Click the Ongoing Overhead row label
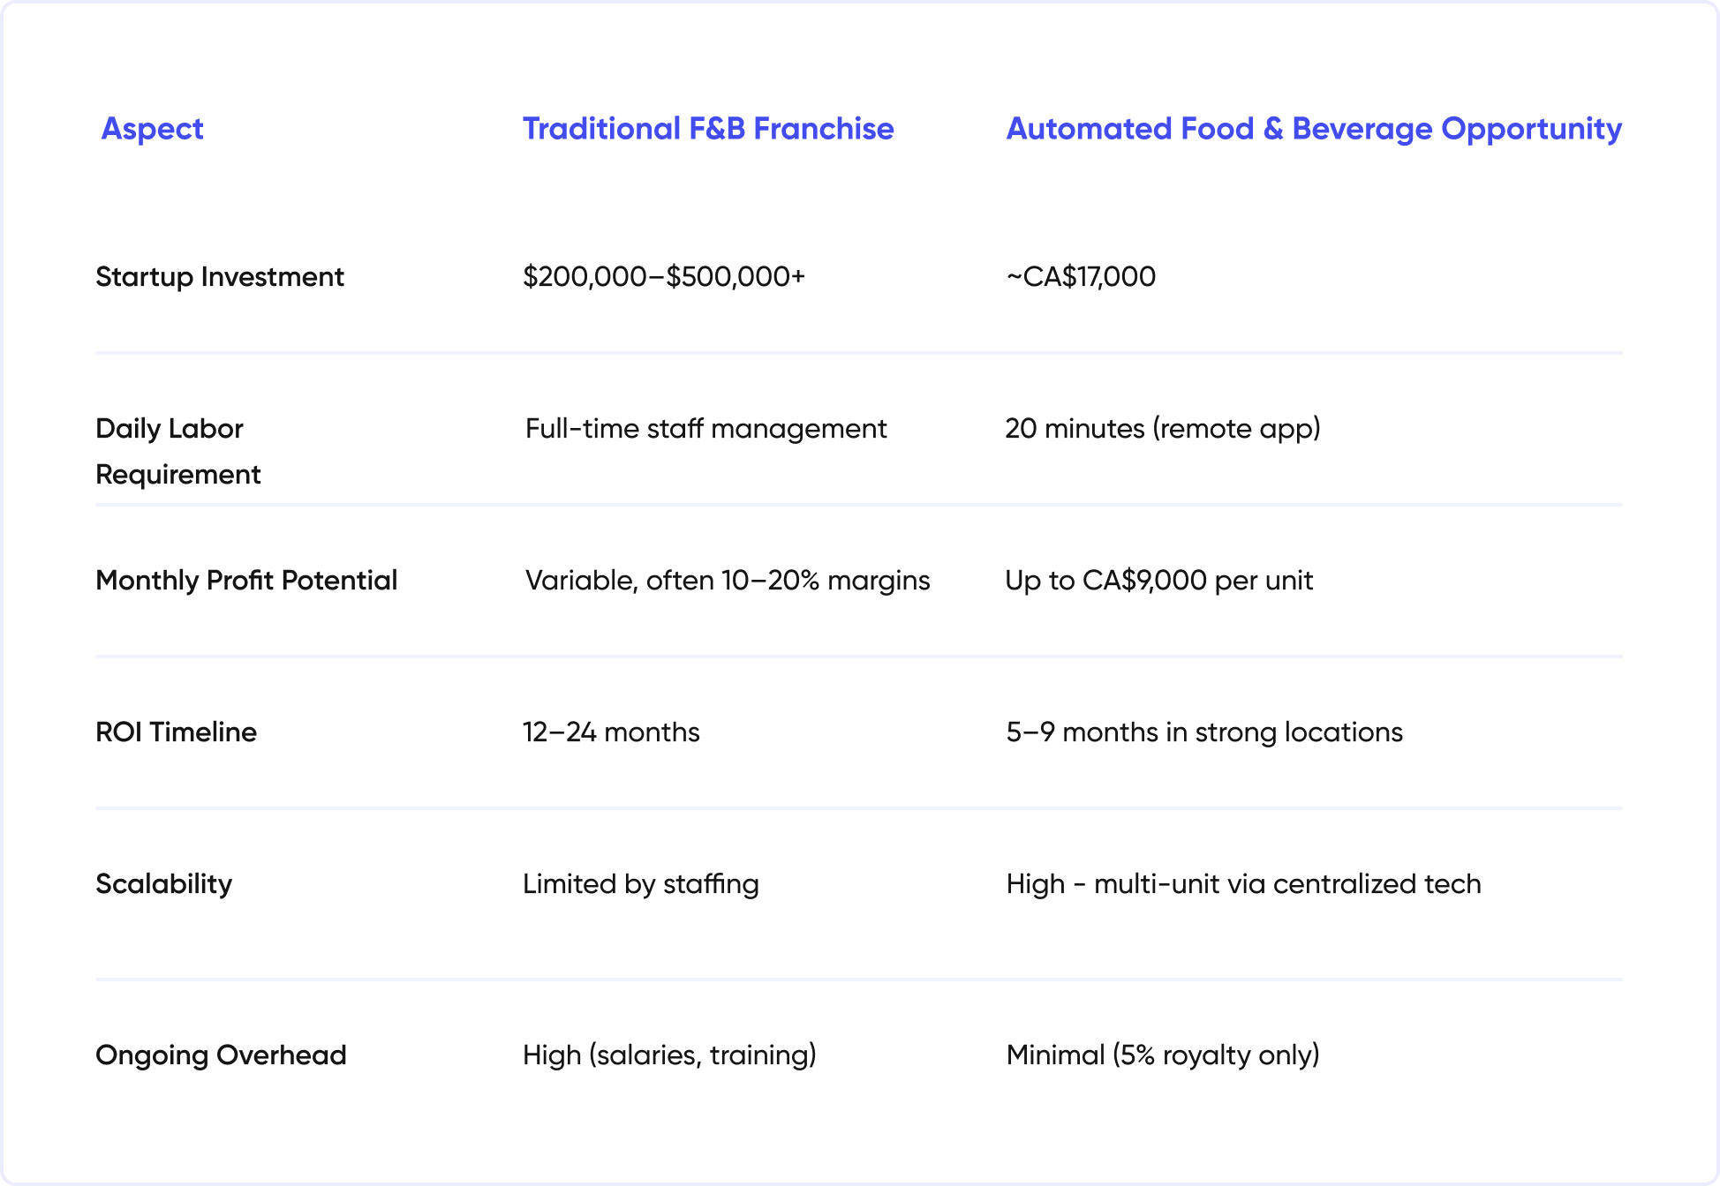Viewport: 1720px width, 1186px height. [221, 1055]
